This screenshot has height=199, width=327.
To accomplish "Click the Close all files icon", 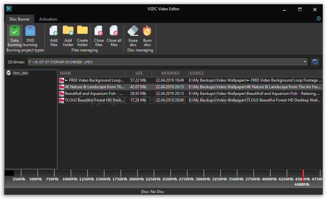I will pyautogui.click(x=114, y=31).
